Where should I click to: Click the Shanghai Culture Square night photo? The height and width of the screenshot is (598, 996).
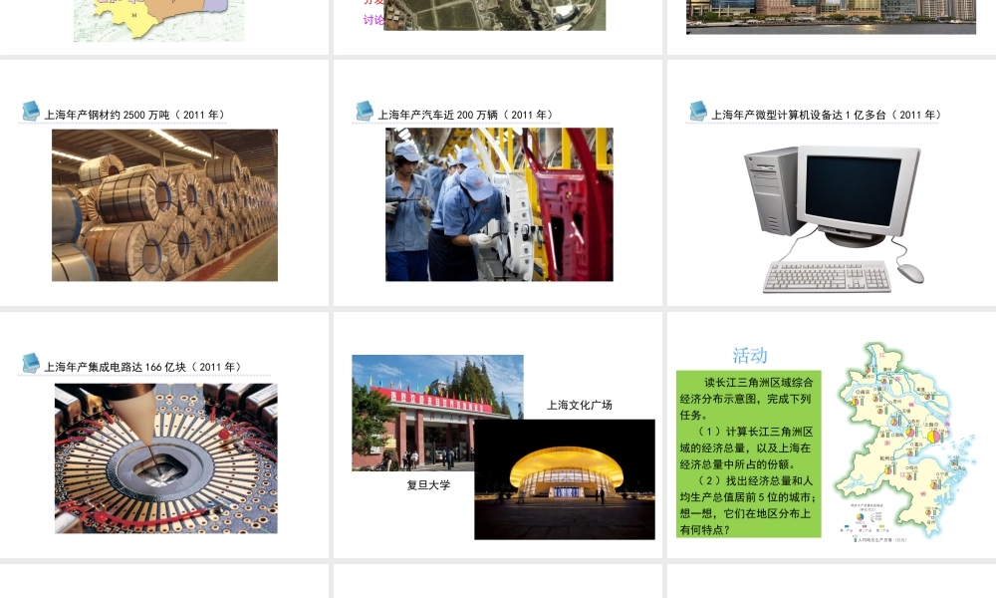pyautogui.click(x=565, y=479)
